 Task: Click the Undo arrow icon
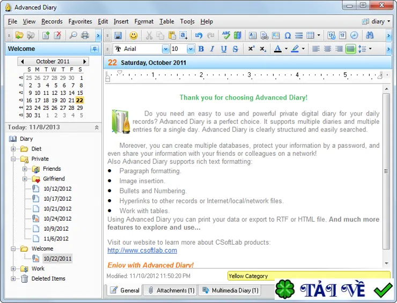(x=198, y=35)
